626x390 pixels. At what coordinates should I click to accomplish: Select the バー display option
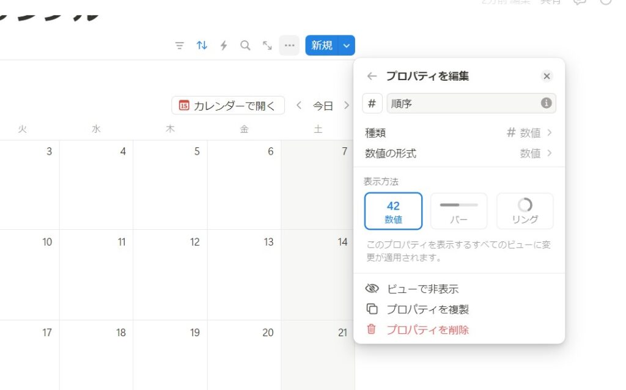[458, 212]
